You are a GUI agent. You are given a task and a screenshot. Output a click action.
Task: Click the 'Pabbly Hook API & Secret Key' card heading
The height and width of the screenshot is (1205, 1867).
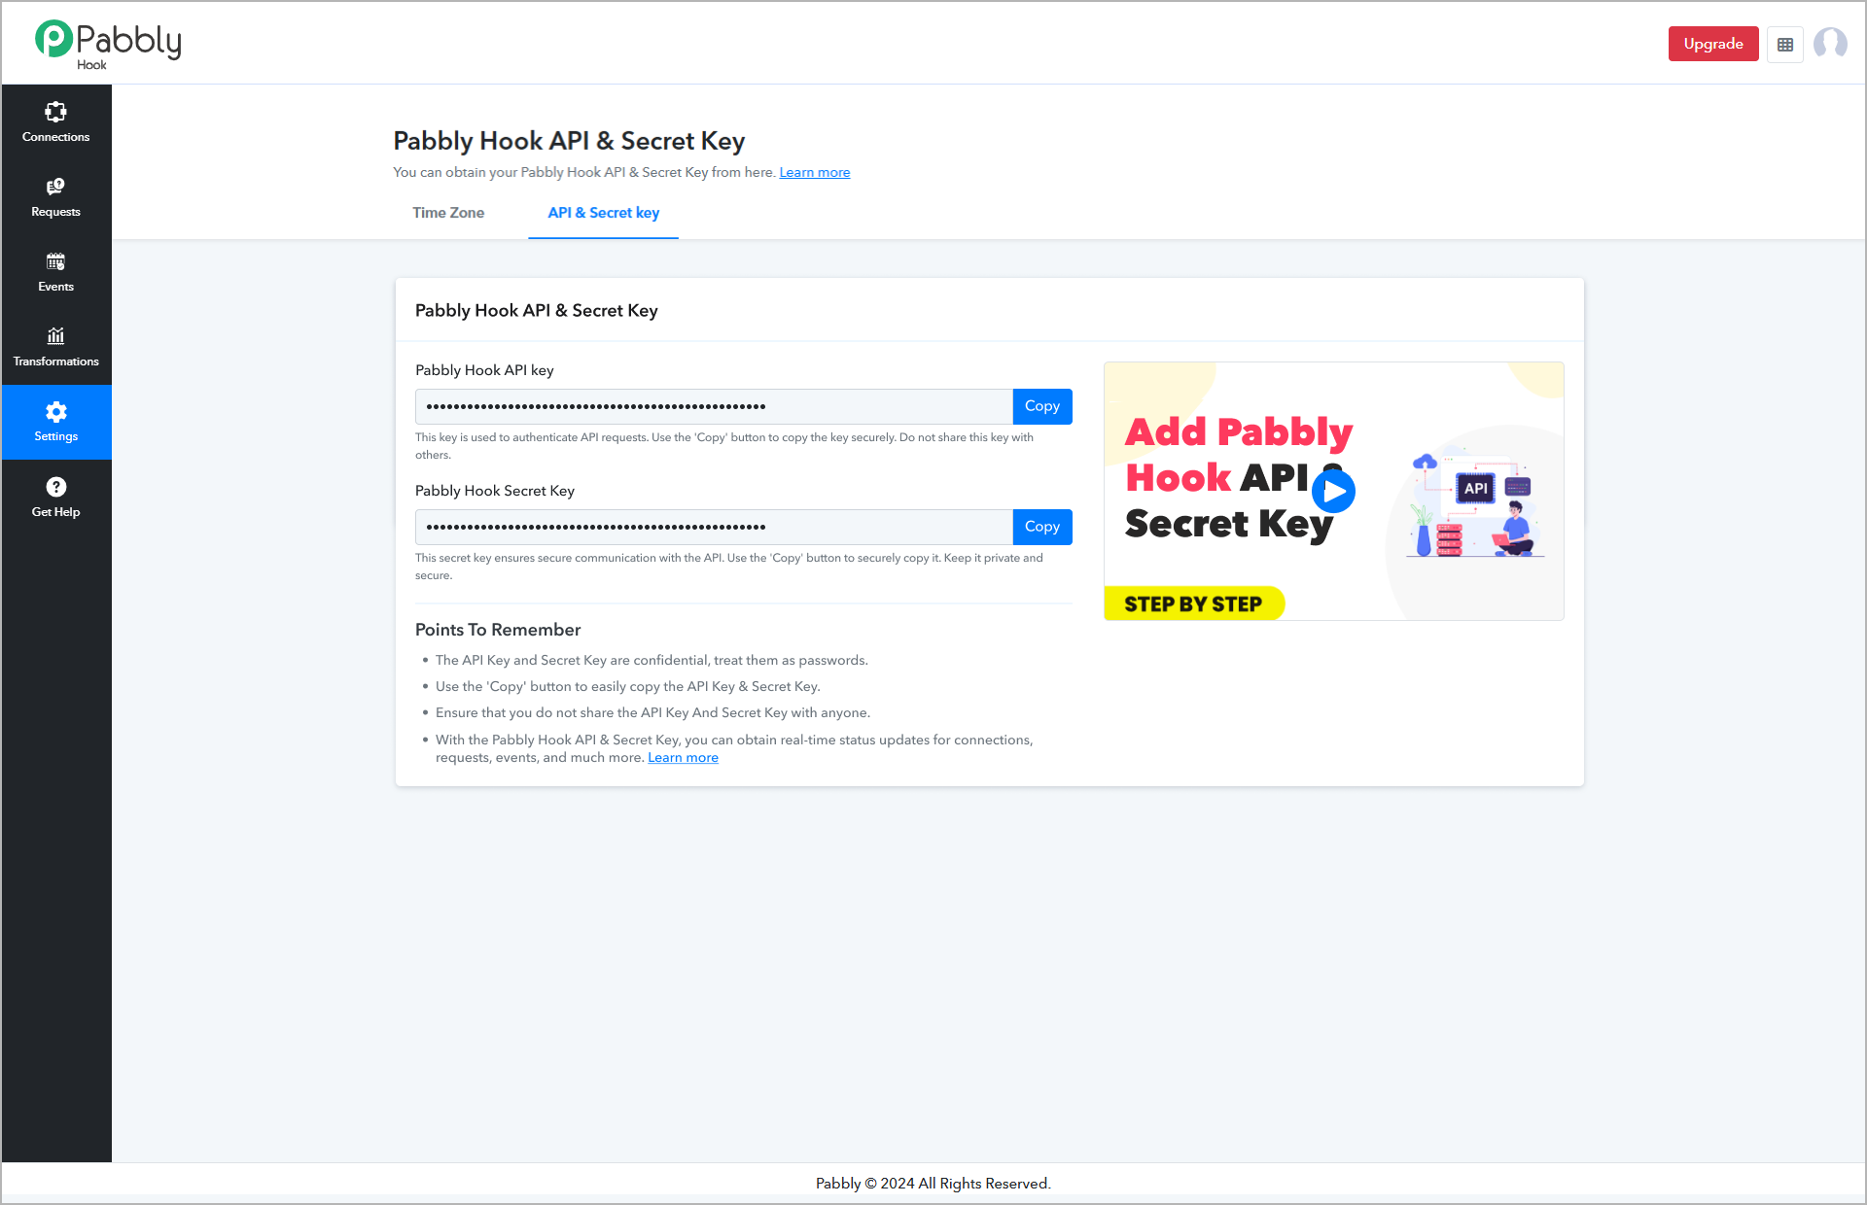coord(537,310)
